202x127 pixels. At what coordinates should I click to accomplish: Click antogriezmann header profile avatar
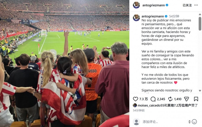[136, 5]
